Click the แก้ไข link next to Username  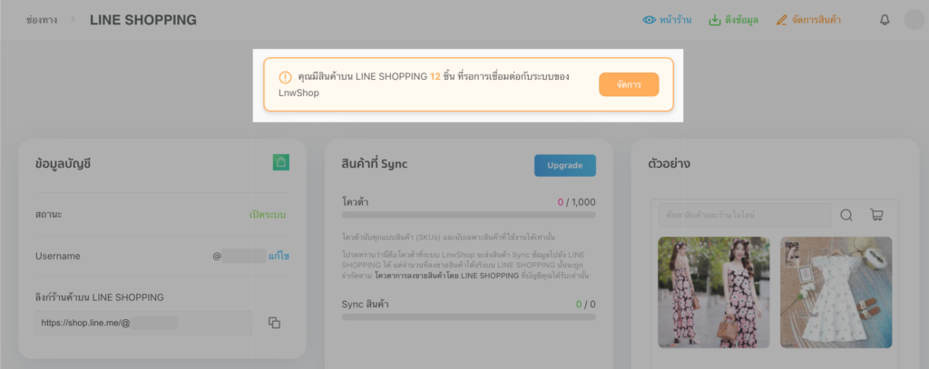pos(279,257)
